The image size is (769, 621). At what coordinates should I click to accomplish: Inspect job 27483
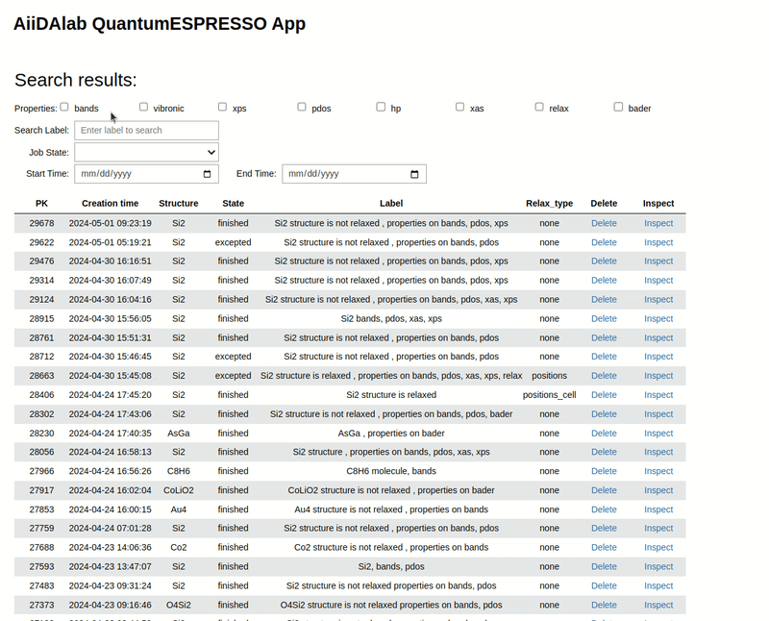coord(658,585)
